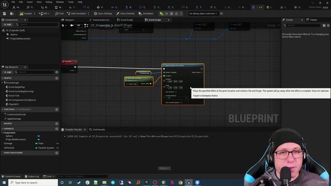
Task: Click the Browse to asset icon beside Save
Action: 12,13
